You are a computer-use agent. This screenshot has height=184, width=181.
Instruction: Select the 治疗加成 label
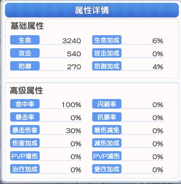pyautogui.click(x=25, y=169)
